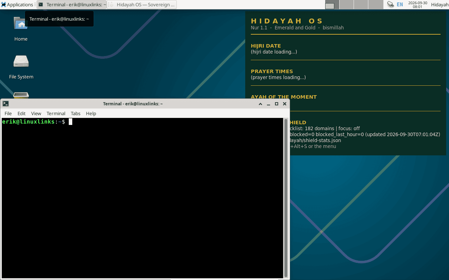The width and height of the screenshot is (449, 280).
Task: Select the File System desktop icon
Action: coord(21,66)
